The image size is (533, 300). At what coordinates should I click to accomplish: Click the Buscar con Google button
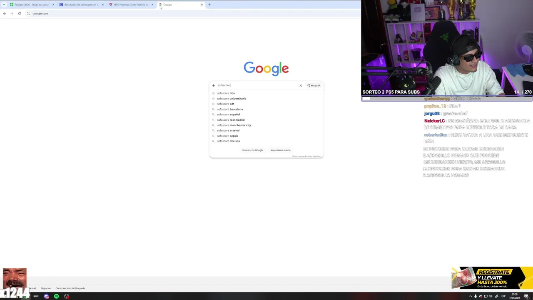253,150
